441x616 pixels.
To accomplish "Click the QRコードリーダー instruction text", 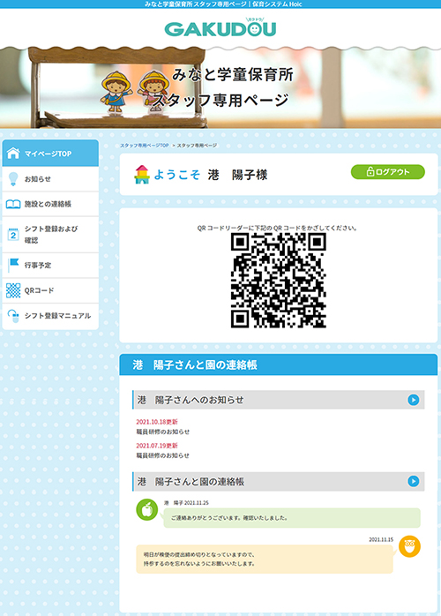I will [x=277, y=228].
